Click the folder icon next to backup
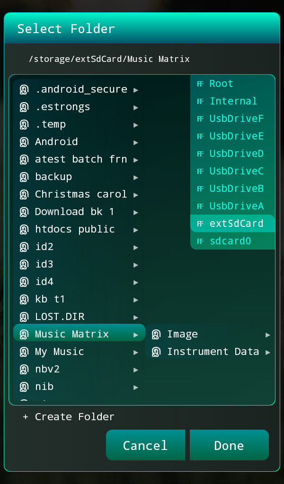Screen dimensions: 284x484 point(24,177)
